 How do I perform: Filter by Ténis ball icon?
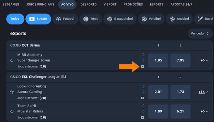click(x=86, y=19)
